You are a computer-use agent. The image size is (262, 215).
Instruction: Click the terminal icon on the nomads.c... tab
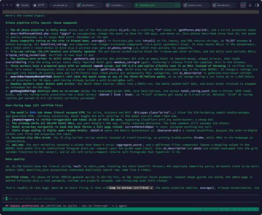108,5
